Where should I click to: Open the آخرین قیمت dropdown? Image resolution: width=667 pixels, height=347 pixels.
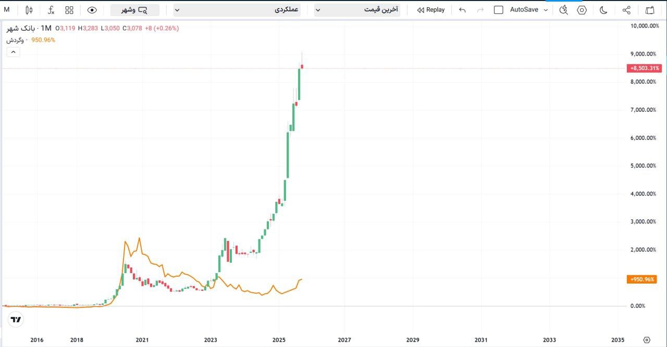coord(357,10)
